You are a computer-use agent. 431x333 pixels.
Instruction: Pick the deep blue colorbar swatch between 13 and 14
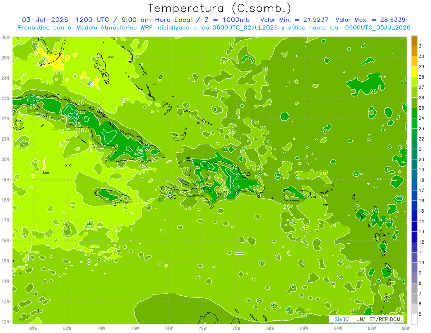point(414,226)
